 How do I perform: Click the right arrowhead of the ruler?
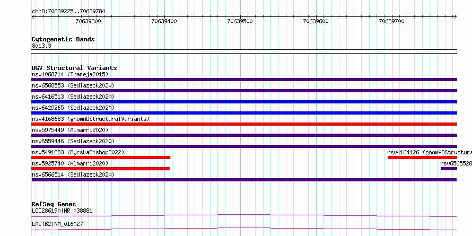pos(455,16)
